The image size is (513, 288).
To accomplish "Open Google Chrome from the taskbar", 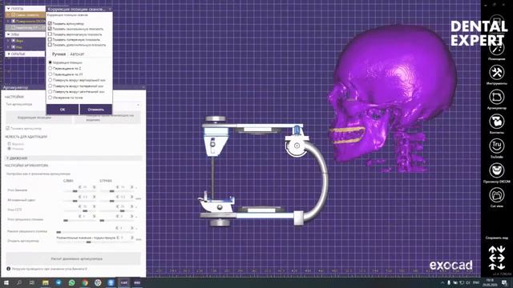I will (x=85, y=282).
